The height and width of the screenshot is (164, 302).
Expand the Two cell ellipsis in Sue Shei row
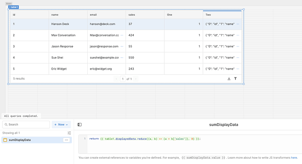tap(238, 57)
